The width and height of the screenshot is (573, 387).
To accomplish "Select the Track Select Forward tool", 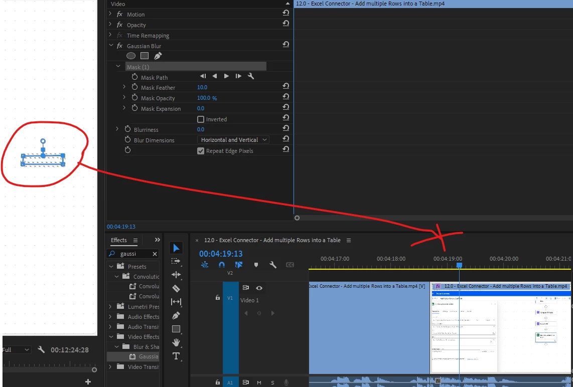I will coord(176,261).
